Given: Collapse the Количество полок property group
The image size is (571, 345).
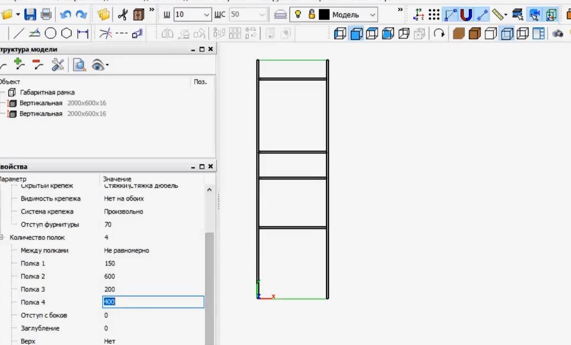Looking at the screenshot, I should tap(2, 238).
